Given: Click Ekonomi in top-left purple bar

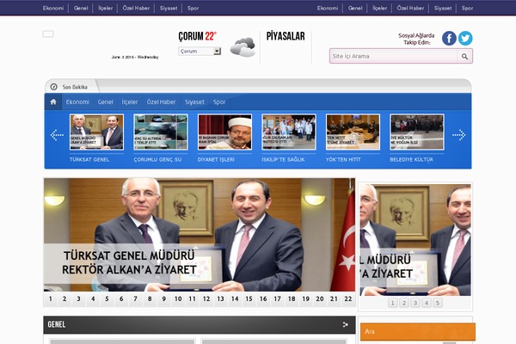Looking at the screenshot, I should tap(53, 8).
